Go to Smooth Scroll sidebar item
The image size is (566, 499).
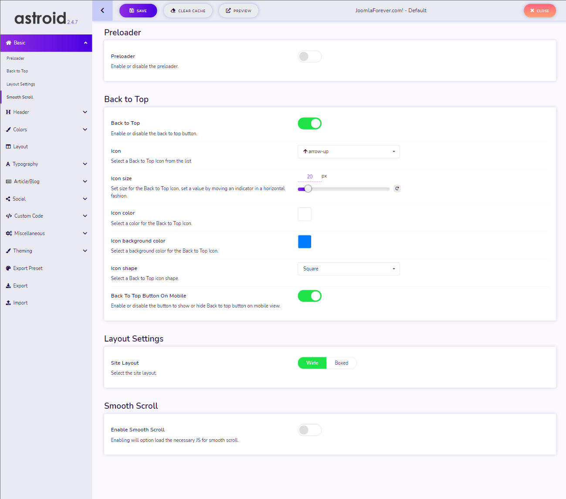[x=20, y=97]
